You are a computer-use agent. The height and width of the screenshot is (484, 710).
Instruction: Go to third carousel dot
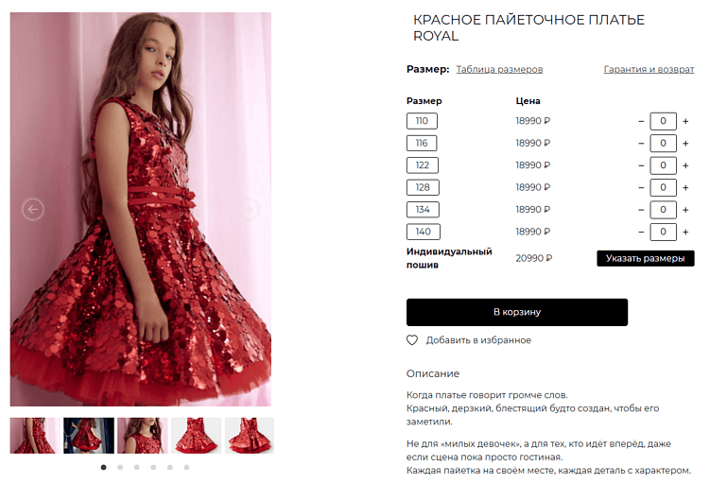click(x=137, y=467)
